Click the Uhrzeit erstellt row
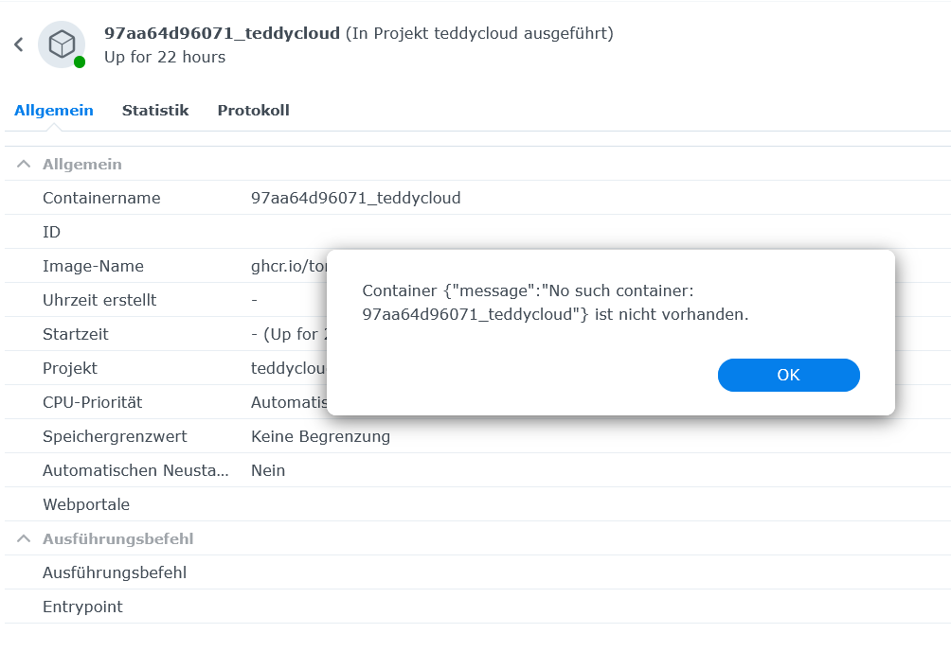This screenshot has width=951, height=651. pos(99,301)
